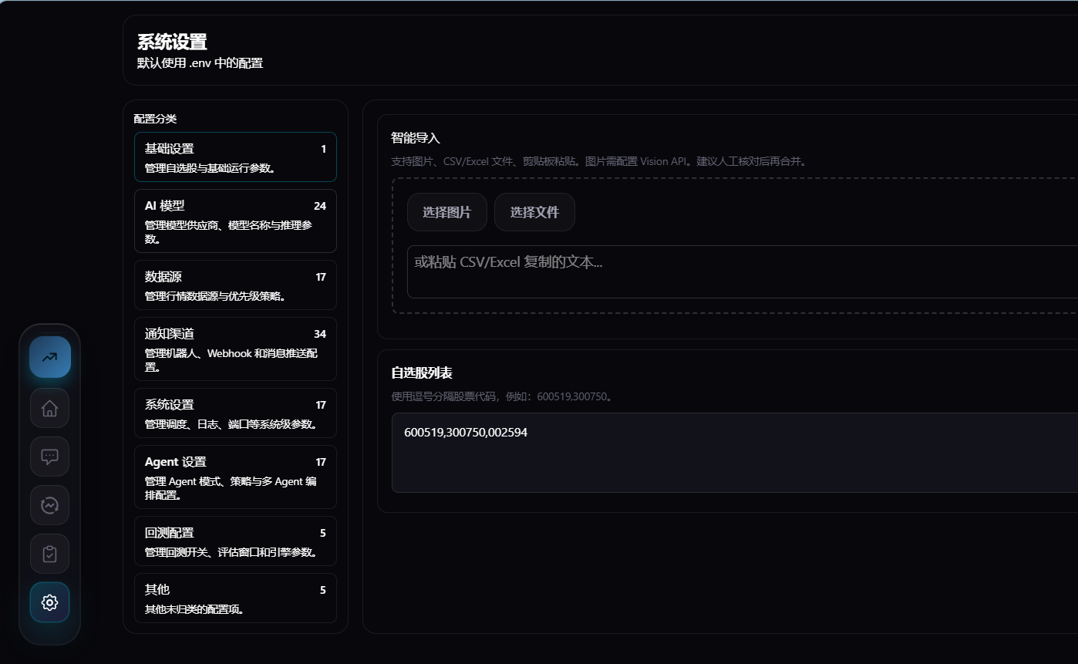The image size is (1078, 664).
Task: Click the sync analysis icon in the sidebar
Action: (49, 505)
